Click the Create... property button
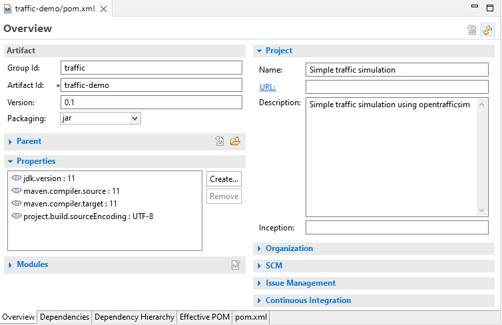The height and width of the screenshot is (325, 502). 224,179
